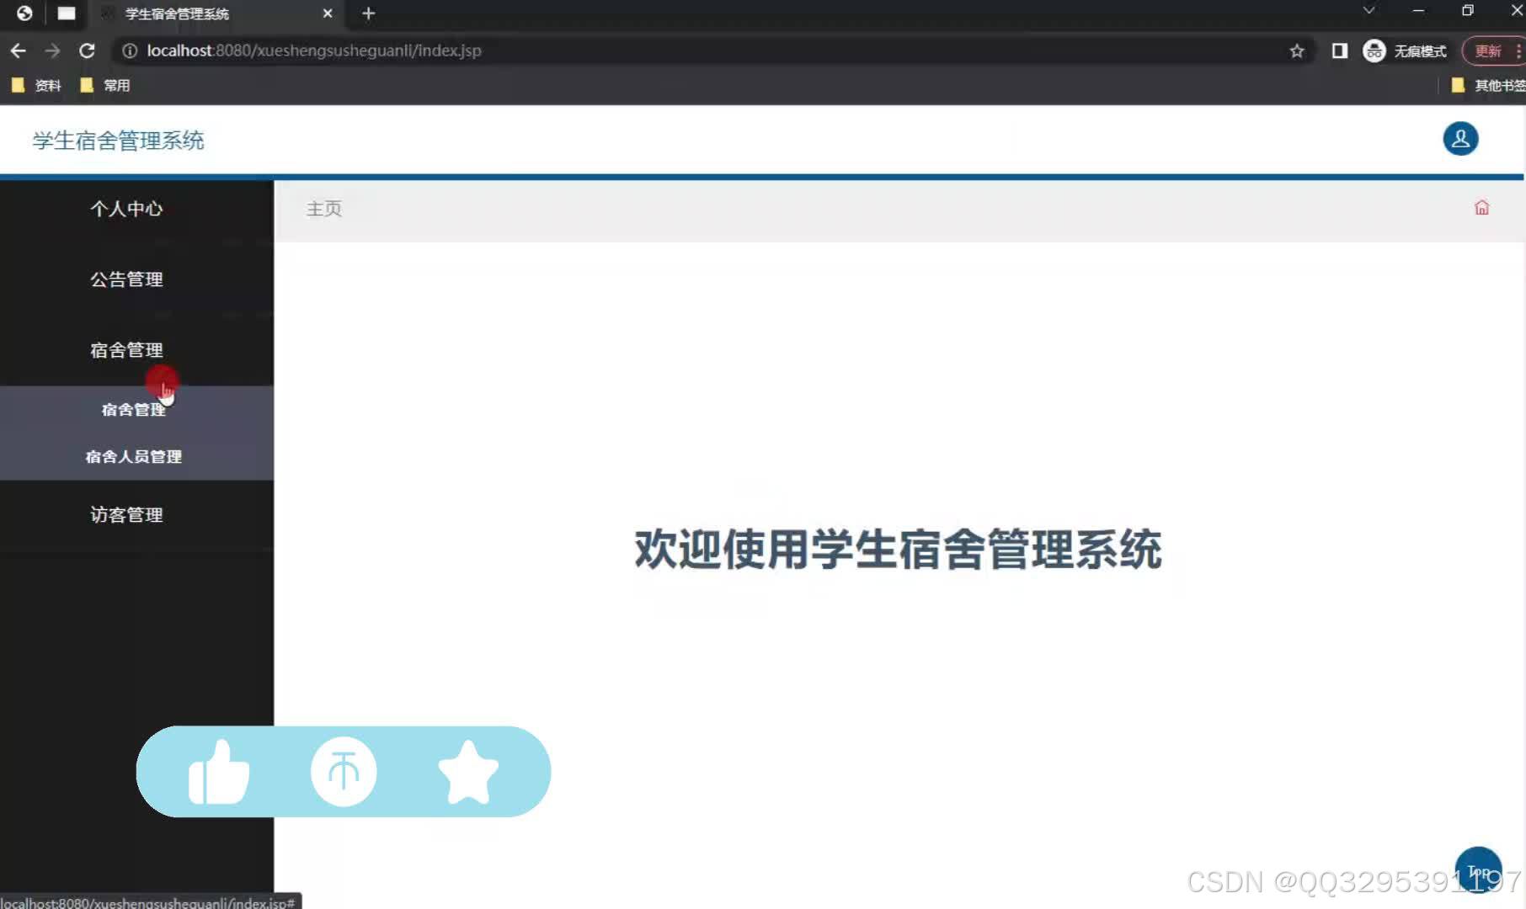Open 其他书签 bookmarks folder
Screen dimensions: 1526x909
[1487, 85]
